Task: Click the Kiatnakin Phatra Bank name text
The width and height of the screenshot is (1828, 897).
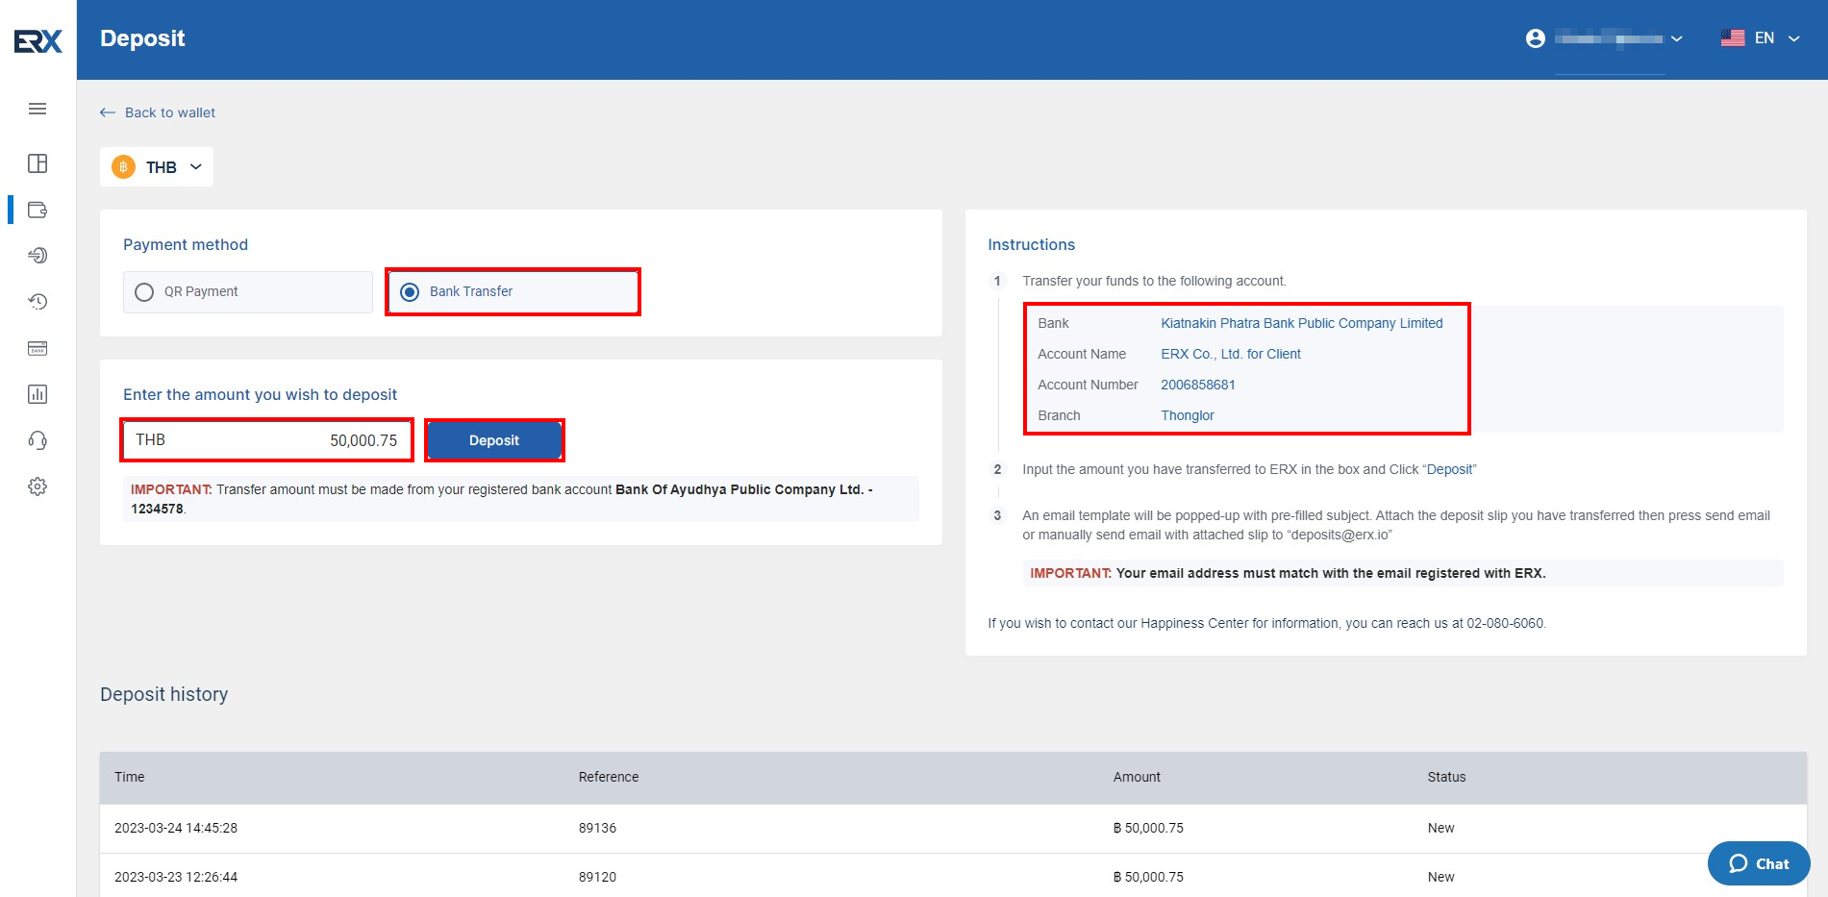Action: [x=1302, y=323]
